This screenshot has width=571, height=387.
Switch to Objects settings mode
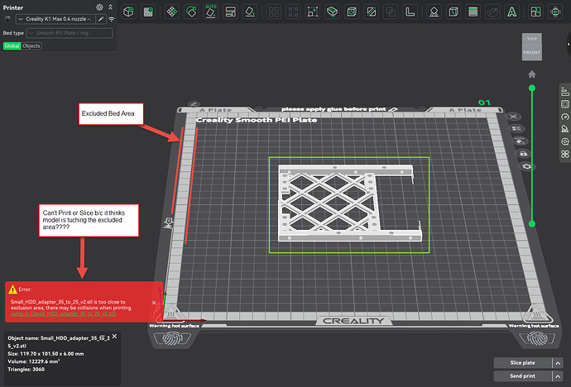[x=31, y=45]
